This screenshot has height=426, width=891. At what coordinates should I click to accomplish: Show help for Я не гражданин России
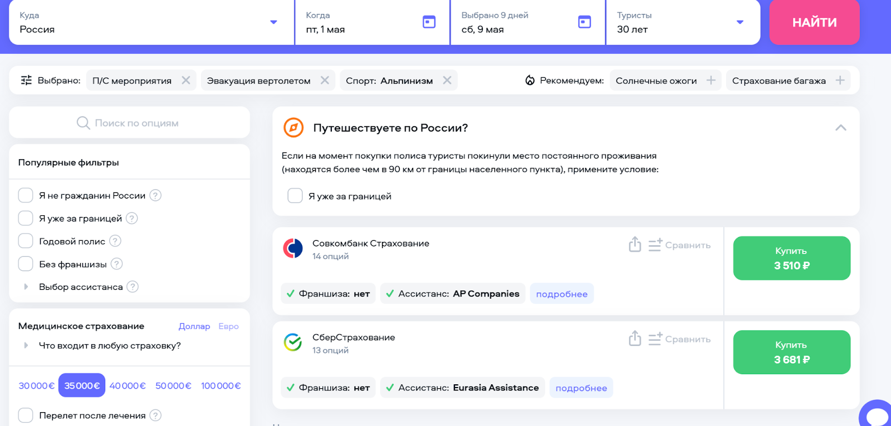pyautogui.click(x=156, y=195)
